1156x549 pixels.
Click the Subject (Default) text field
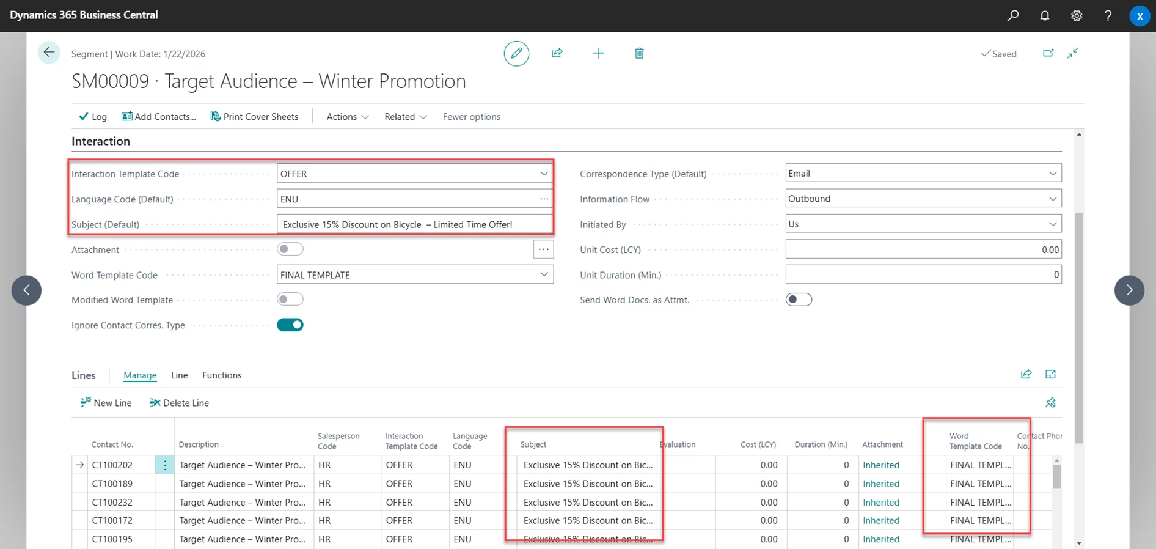click(x=414, y=224)
